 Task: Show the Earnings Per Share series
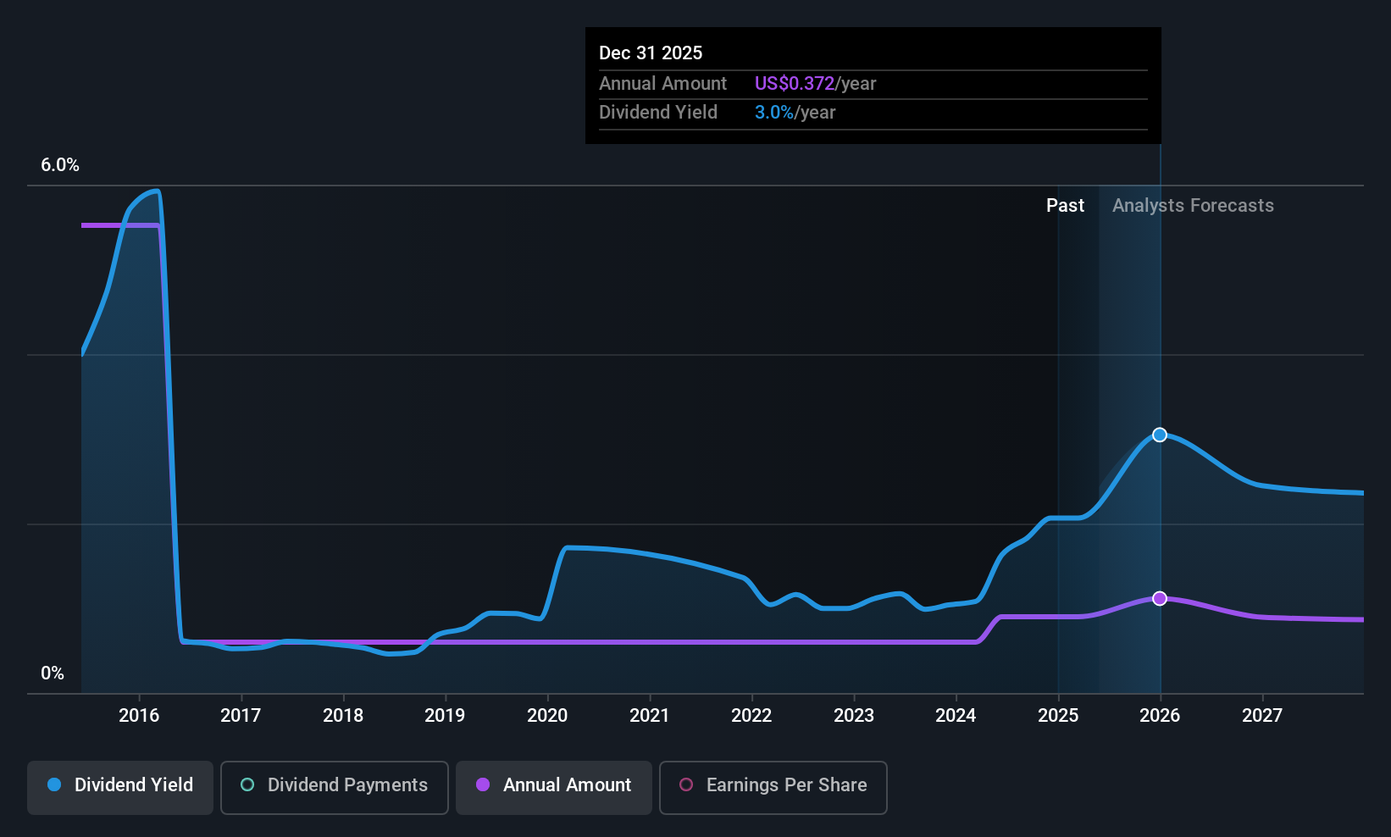(773, 787)
